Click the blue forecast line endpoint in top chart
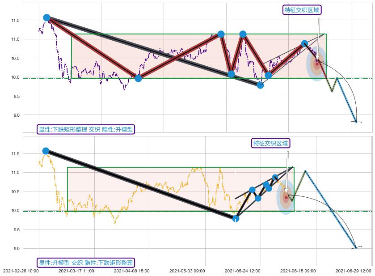 tap(356, 122)
